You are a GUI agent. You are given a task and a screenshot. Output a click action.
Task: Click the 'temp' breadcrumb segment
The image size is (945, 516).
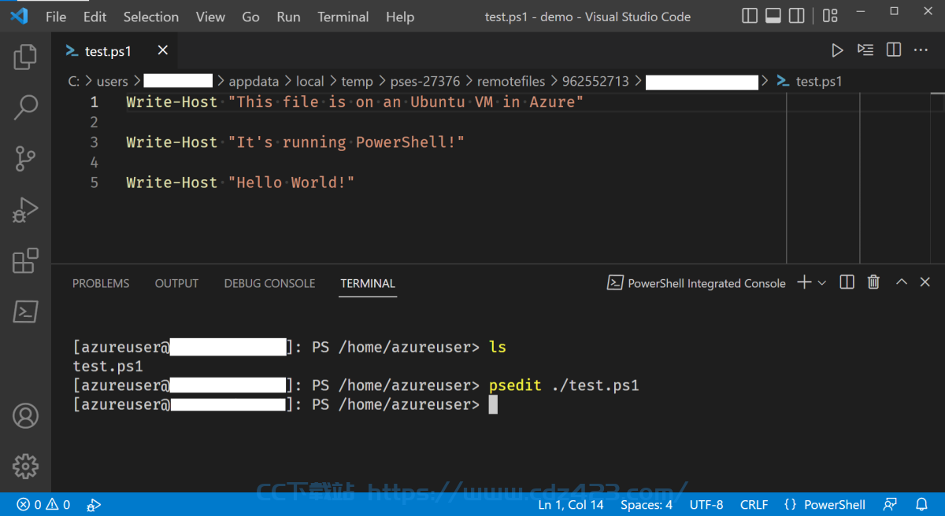click(x=357, y=81)
